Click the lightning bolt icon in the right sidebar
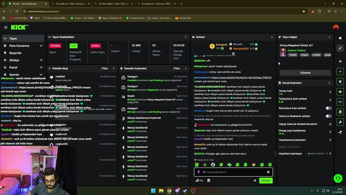This screenshot has height=195, width=346. [340, 71]
